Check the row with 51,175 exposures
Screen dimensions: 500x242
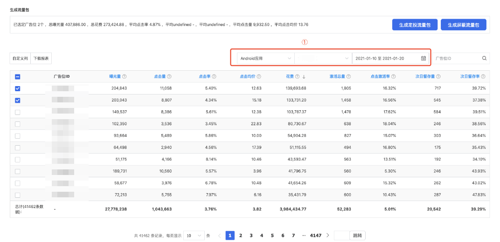pyautogui.click(x=18, y=160)
